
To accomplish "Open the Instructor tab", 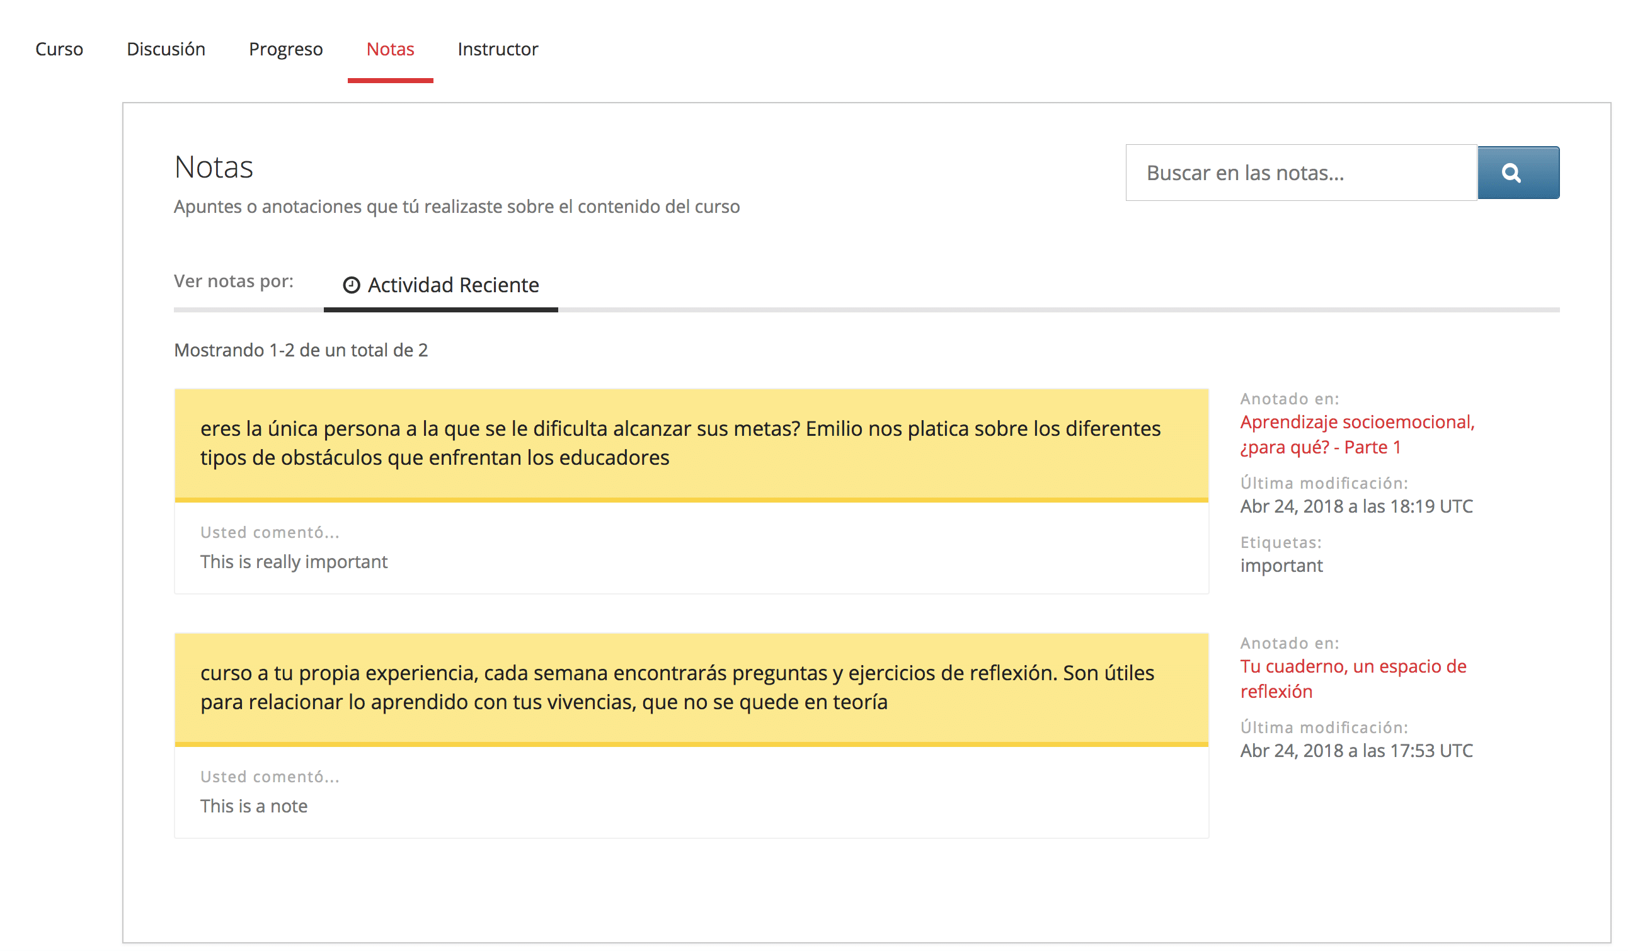I will [x=498, y=49].
